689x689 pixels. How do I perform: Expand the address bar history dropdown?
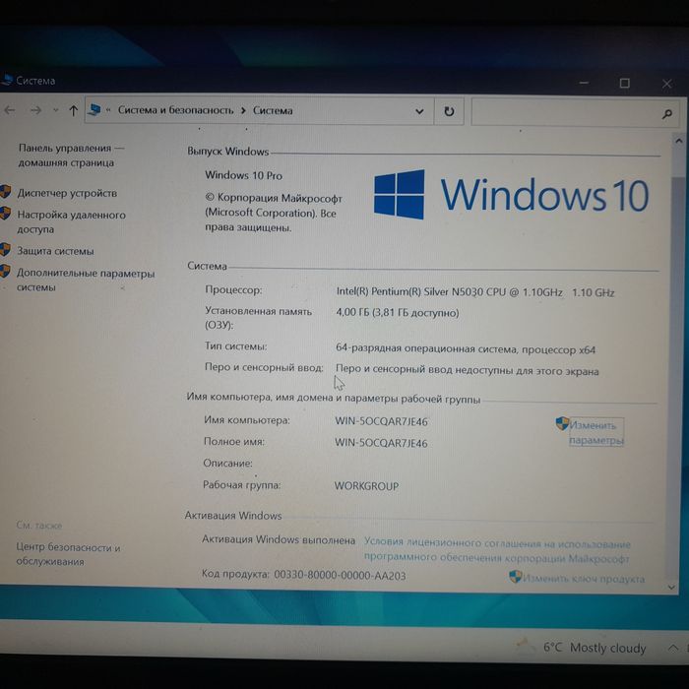(419, 111)
